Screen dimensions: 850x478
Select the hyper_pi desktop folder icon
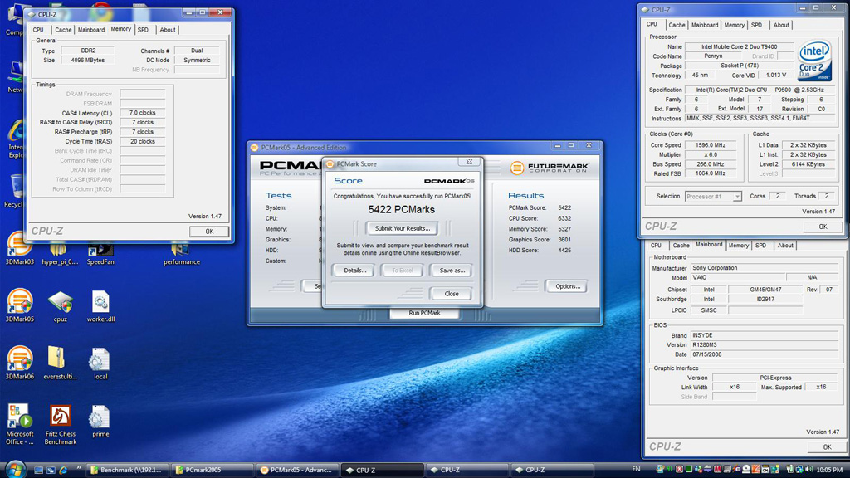pos(60,254)
